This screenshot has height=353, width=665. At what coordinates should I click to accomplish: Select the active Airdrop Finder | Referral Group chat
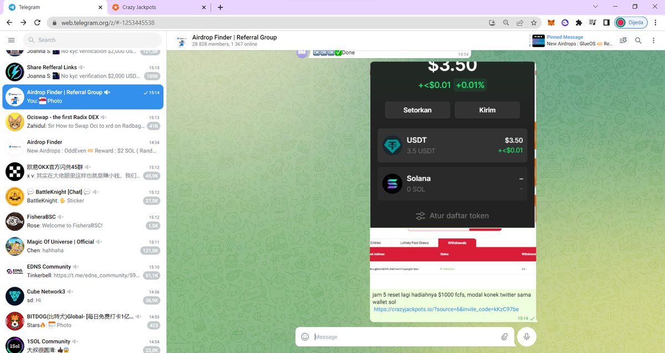pyautogui.click(x=83, y=97)
